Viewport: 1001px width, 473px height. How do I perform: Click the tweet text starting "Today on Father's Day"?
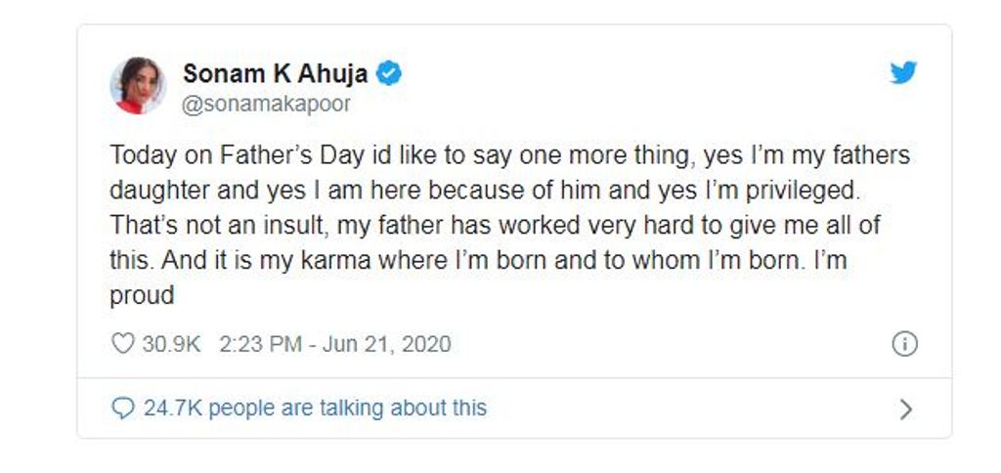509,226
